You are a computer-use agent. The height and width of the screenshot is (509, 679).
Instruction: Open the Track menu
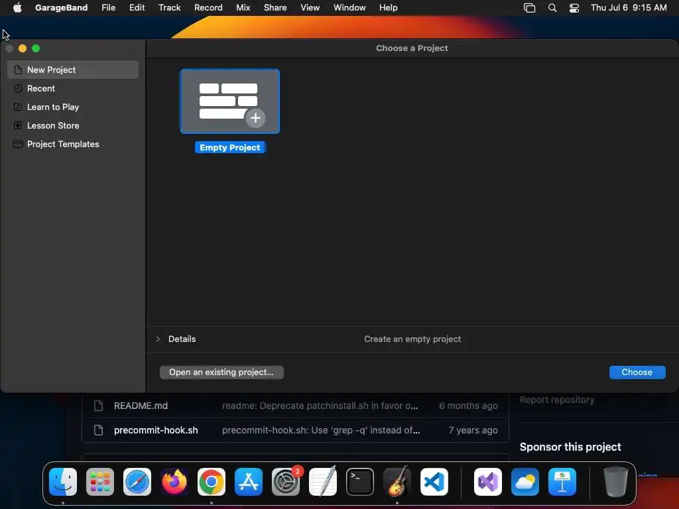(x=169, y=7)
